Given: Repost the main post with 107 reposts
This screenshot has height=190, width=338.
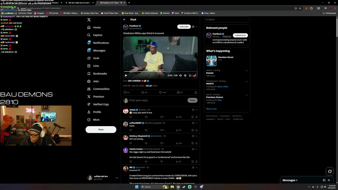Looking at the screenshot, I should 144,92.
